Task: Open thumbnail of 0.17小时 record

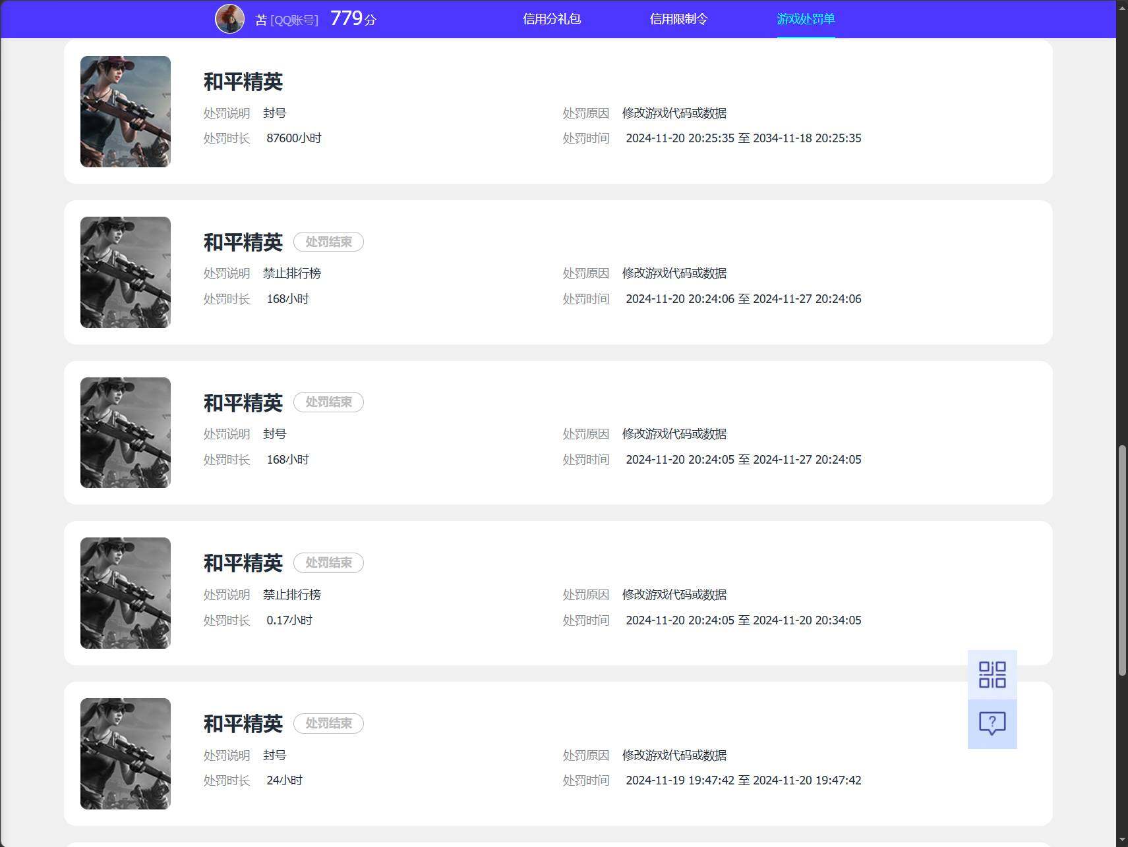Action: [x=125, y=593]
